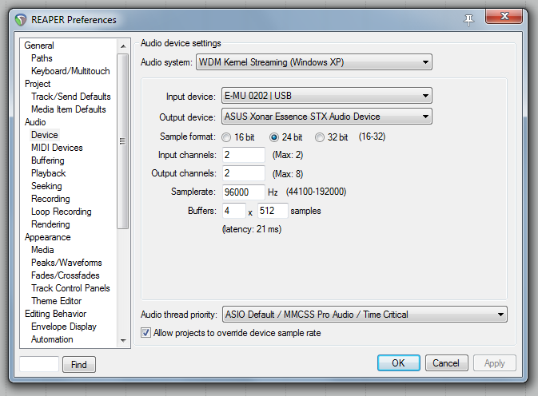This screenshot has height=396, width=538.
Task: Open the Input device dropdown
Action: (327, 96)
